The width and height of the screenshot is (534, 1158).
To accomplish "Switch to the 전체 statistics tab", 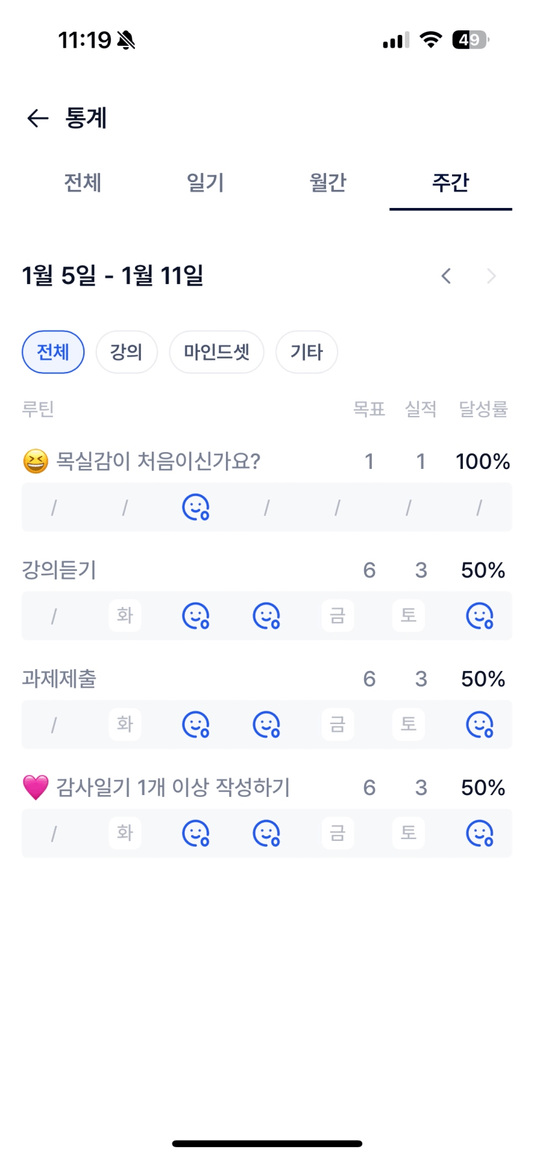I will pos(83,183).
